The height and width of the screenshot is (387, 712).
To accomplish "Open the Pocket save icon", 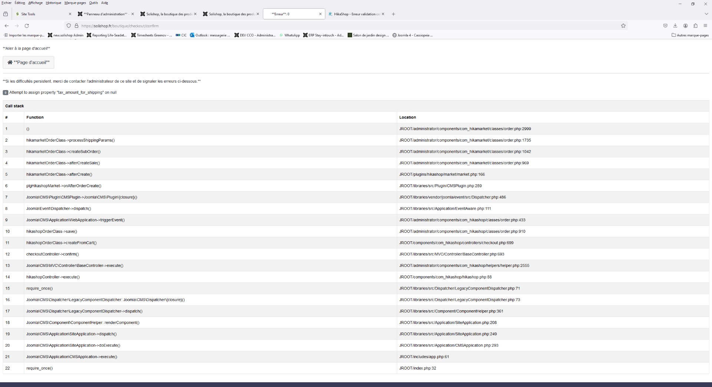I will click(665, 26).
